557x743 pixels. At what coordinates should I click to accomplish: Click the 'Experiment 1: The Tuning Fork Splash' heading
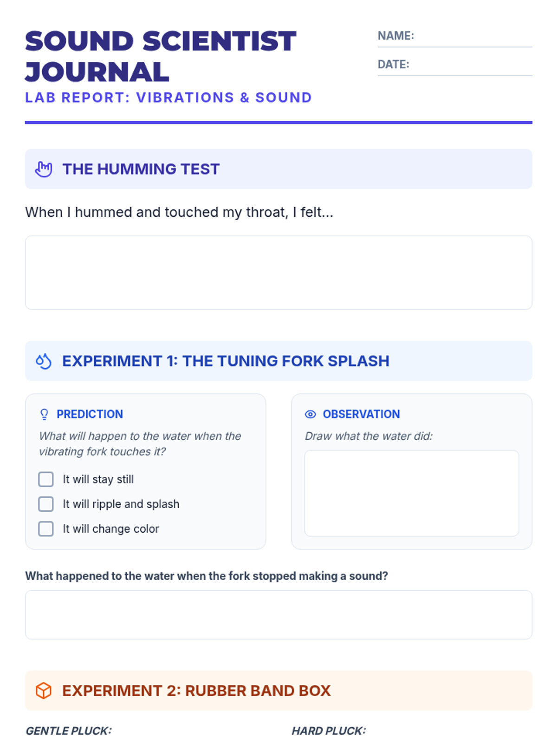[x=226, y=361]
